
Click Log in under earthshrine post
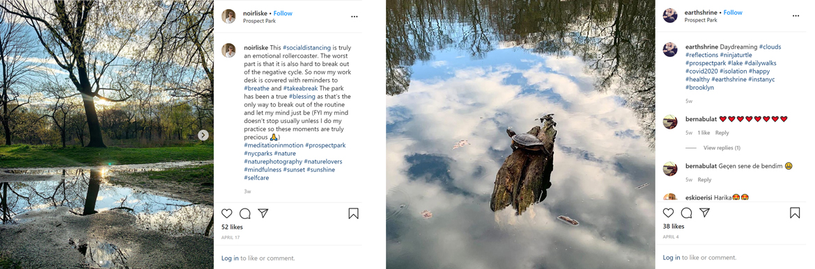[671, 258]
